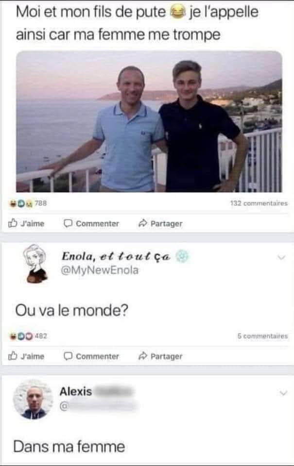The image size is (294, 466).
Task: Open the photo of two men by the sea
Action: [x=149, y=121]
